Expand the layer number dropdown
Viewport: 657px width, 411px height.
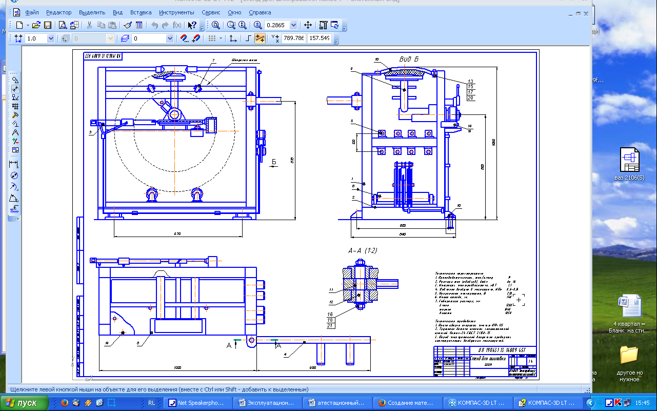pos(169,38)
